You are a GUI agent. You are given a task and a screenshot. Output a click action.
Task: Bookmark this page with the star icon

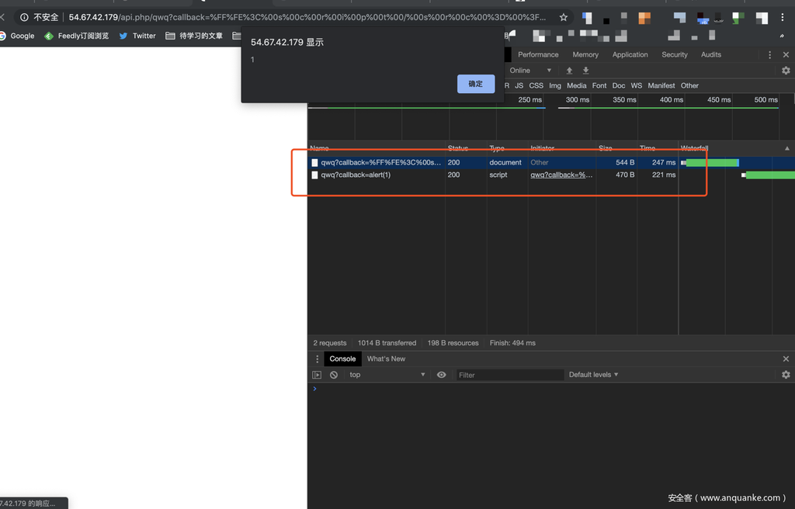point(564,17)
